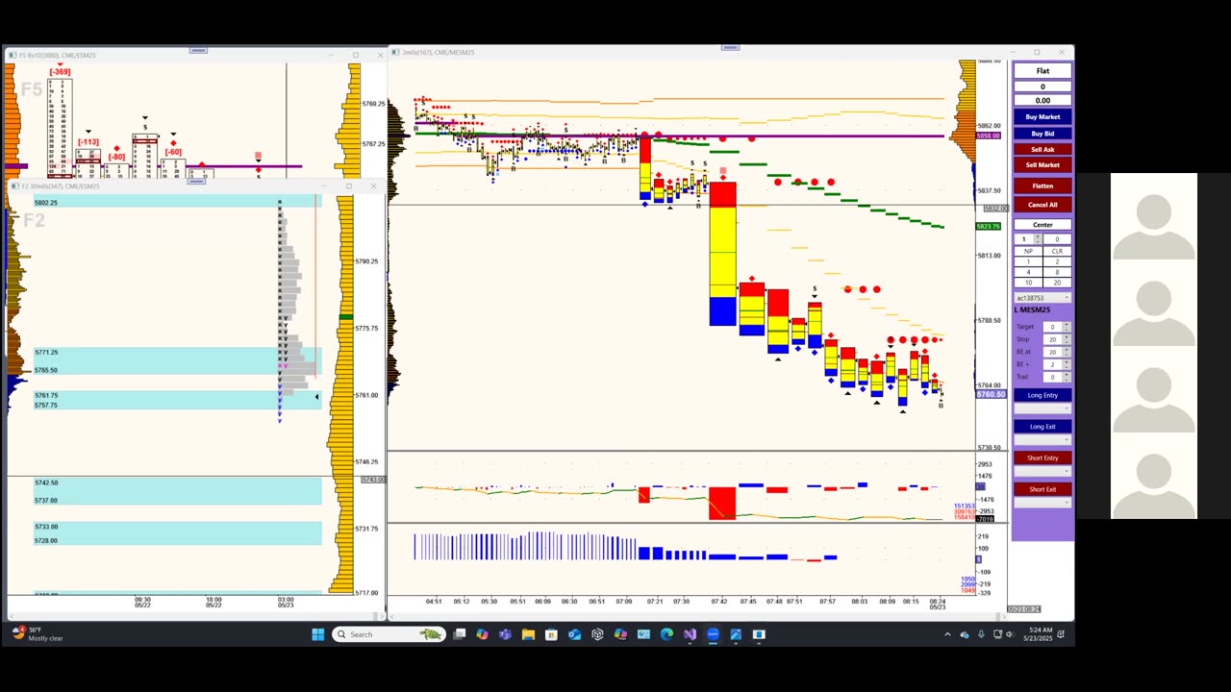This screenshot has width=1231, height=692.
Task: Click the Short Exit button
Action: pos(1043,489)
